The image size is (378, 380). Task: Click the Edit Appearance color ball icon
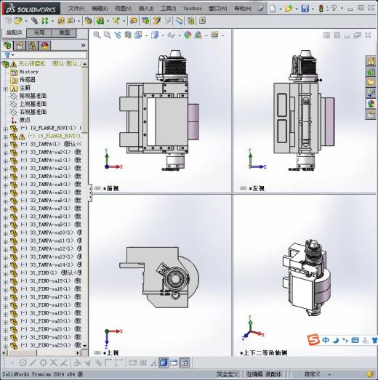click(x=188, y=35)
